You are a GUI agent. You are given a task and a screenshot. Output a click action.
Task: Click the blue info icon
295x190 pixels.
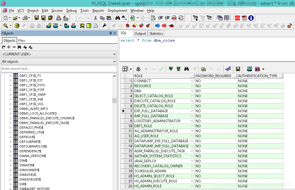click(251, 18)
